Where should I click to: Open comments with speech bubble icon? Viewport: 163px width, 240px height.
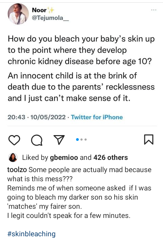coord(37,140)
